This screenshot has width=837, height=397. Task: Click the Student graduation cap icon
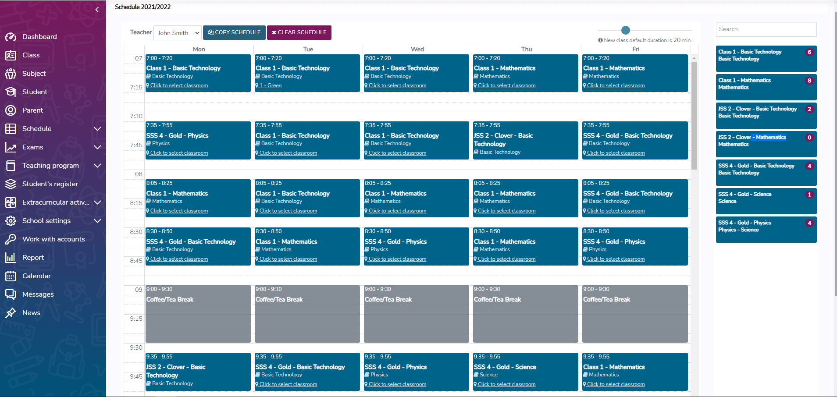click(x=11, y=92)
